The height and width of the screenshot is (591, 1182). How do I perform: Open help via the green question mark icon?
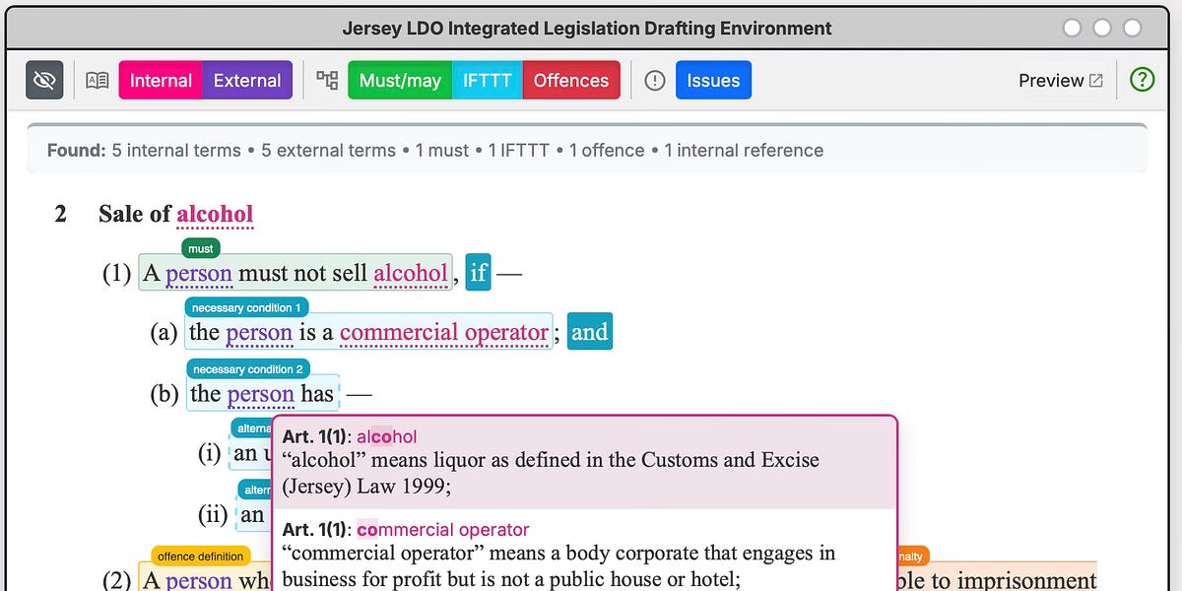[x=1142, y=80]
